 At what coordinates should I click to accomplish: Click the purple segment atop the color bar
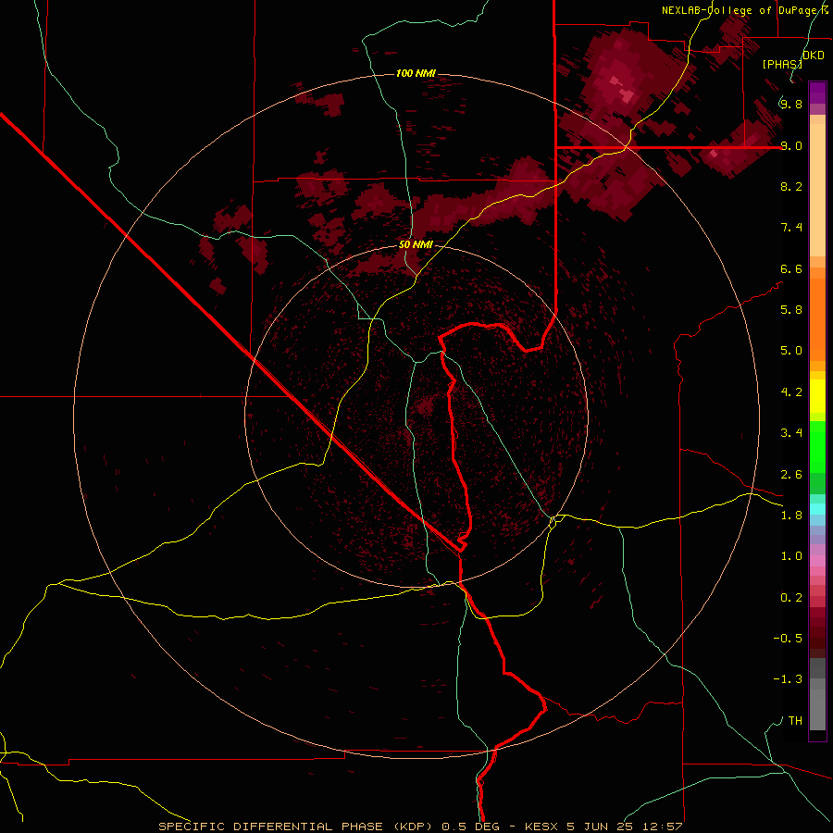point(817,93)
